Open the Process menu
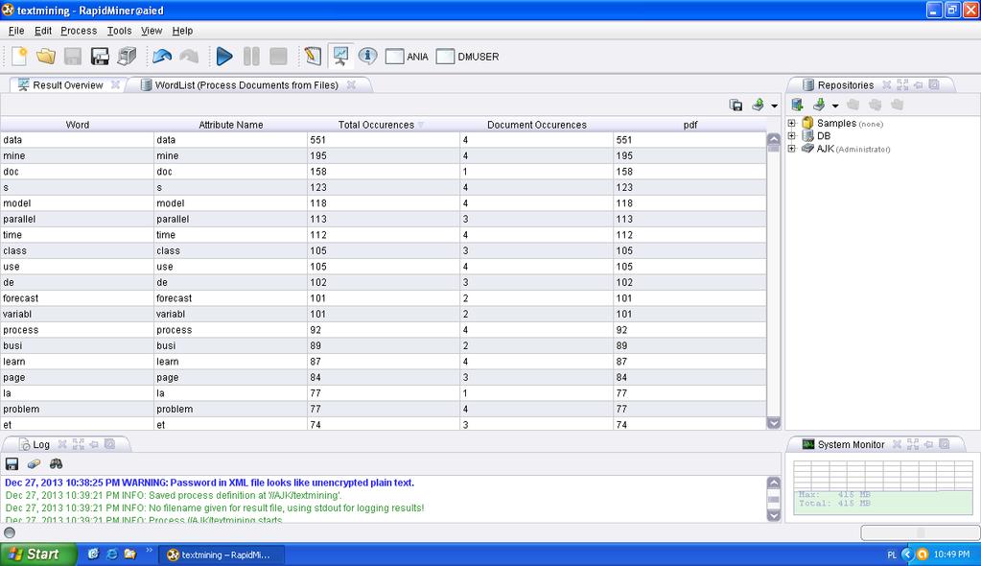This screenshot has width=981, height=566. [x=79, y=31]
